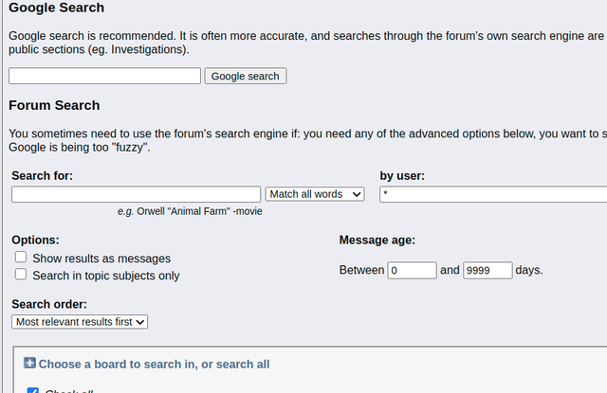The width and height of the screenshot is (607, 393).
Task: Open Choose a board to search in link
Action: [154, 364]
